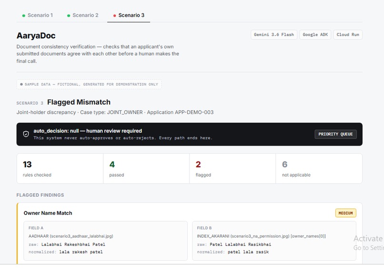This screenshot has width=384, height=271.
Task: Open the Scenario 2 tab
Action: tap(83, 15)
